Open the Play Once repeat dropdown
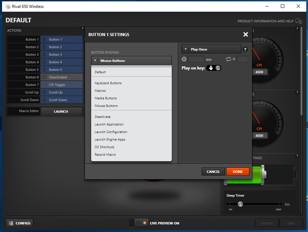Image resolution: width=308 pixels, height=232 pixels. 211,49
